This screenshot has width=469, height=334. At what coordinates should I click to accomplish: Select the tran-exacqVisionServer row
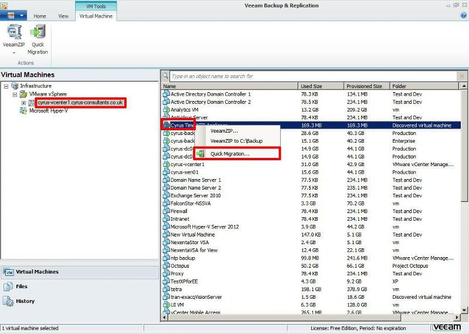pos(311,297)
